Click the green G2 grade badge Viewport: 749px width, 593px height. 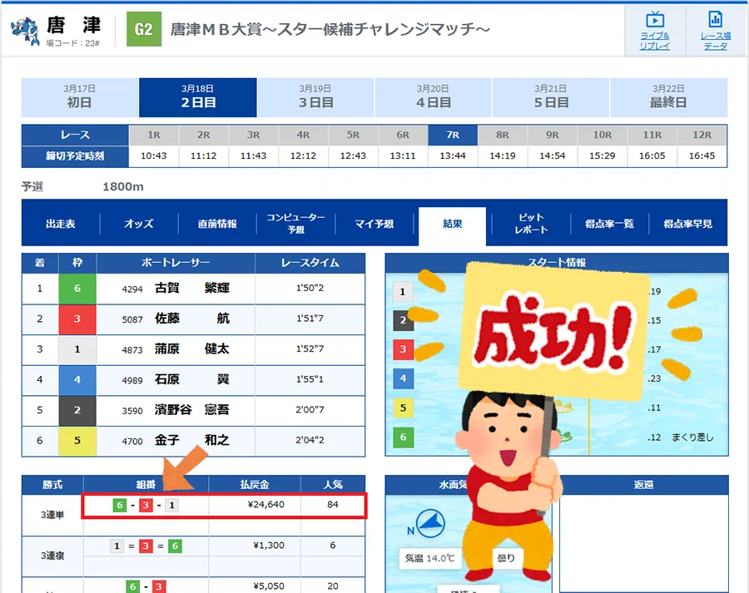pyautogui.click(x=143, y=29)
